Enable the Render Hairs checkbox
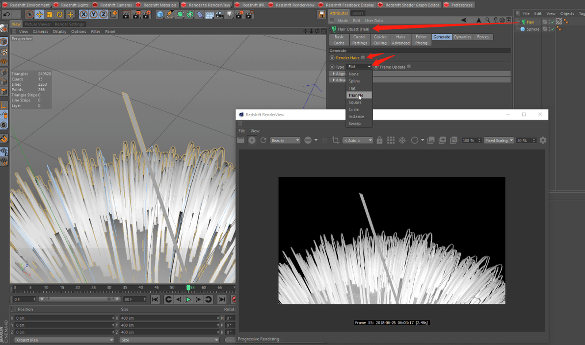The image size is (585, 345). (x=363, y=58)
